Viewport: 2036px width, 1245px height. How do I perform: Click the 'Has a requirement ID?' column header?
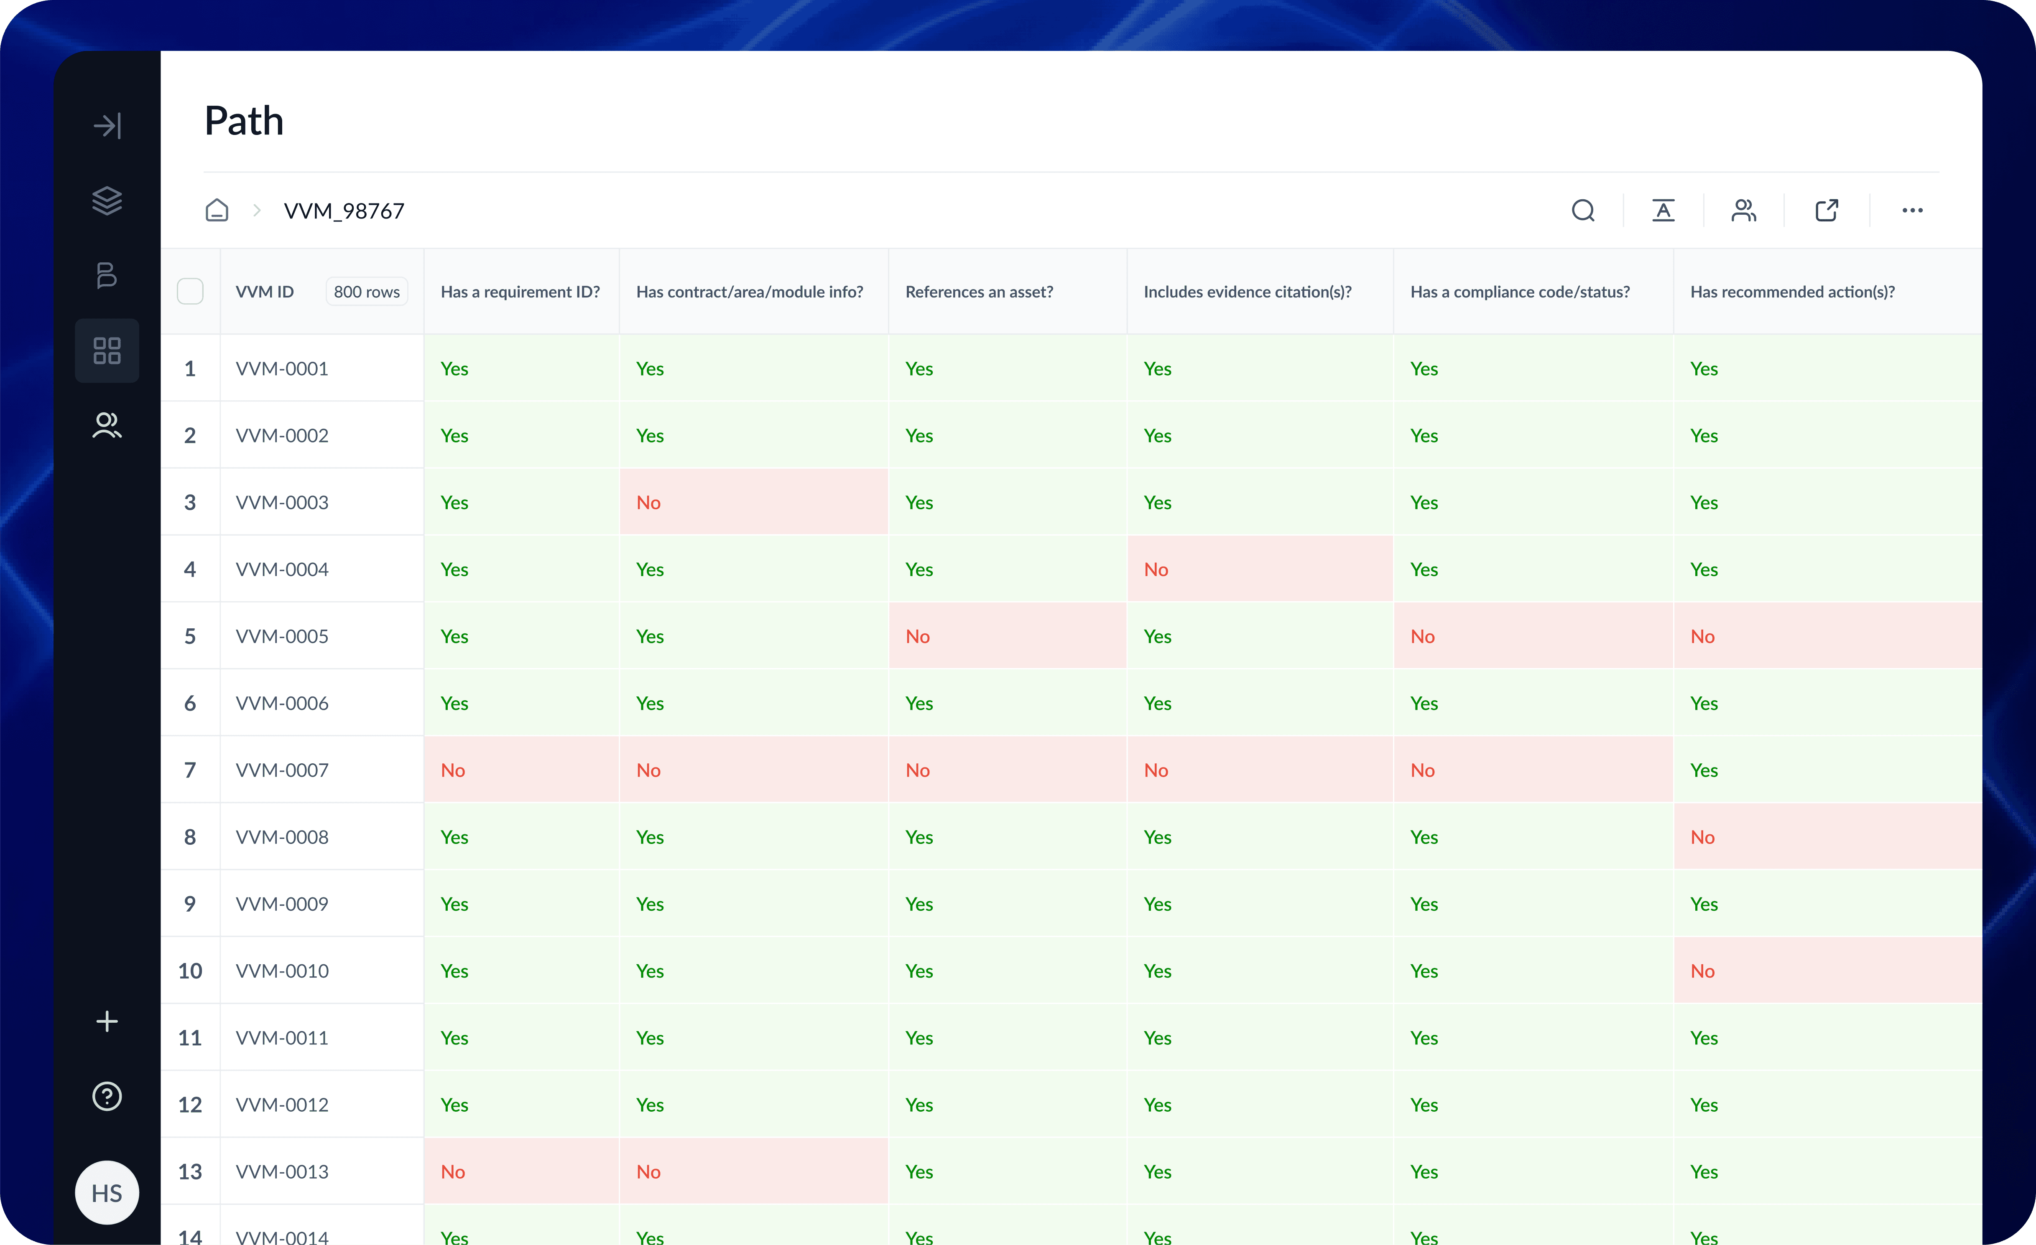click(520, 292)
